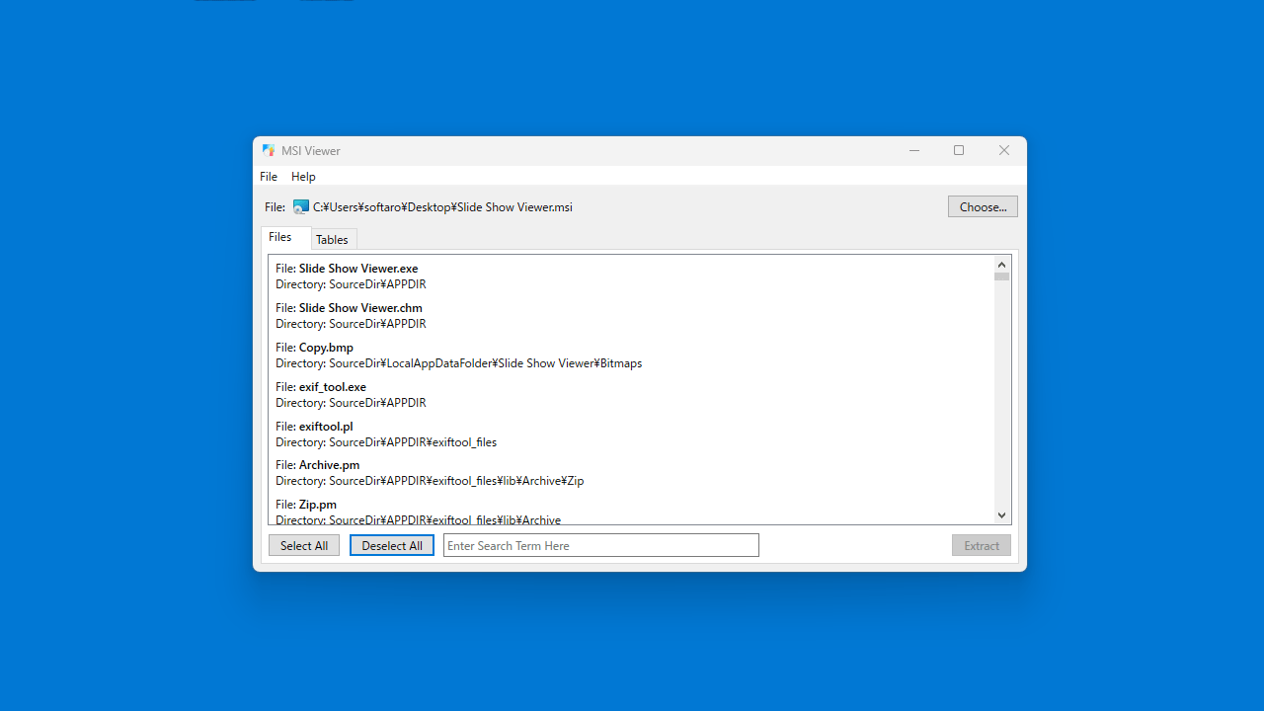The image size is (1264, 711).
Task: Click the Deselect All button
Action: pyautogui.click(x=392, y=546)
